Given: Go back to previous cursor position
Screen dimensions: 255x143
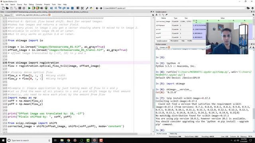Looking at the screenshot, I should pyautogui.click(x=97, y=8).
